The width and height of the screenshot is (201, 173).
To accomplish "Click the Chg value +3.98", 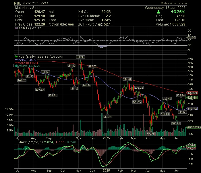I will (181, 16).
